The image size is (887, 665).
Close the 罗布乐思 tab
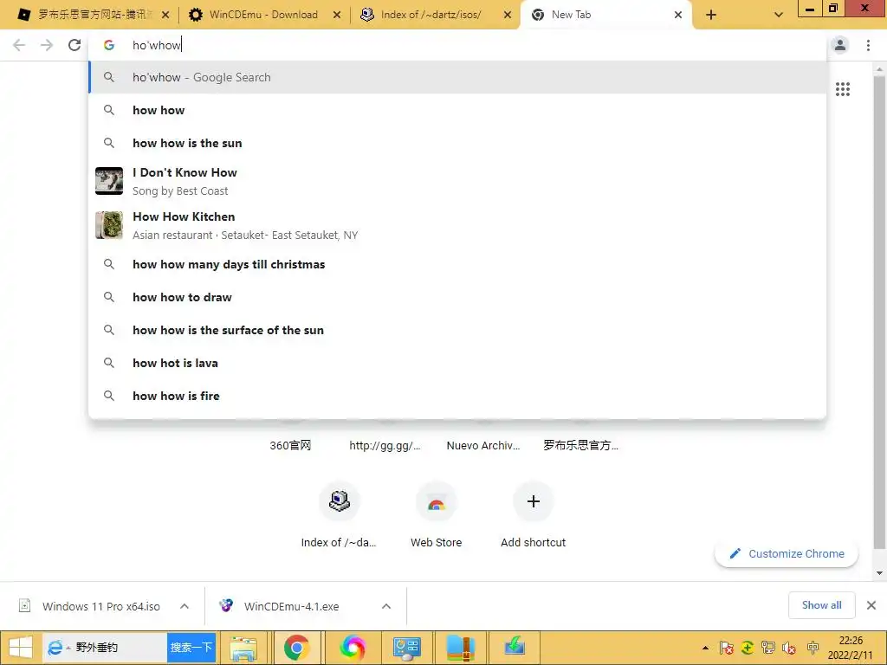coord(165,15)
